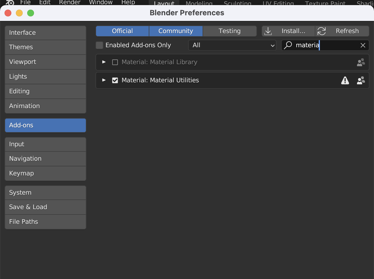Switch to the Testing add-ons tab
The height and width of the screenshot is (279, 374).
(230, 31)
